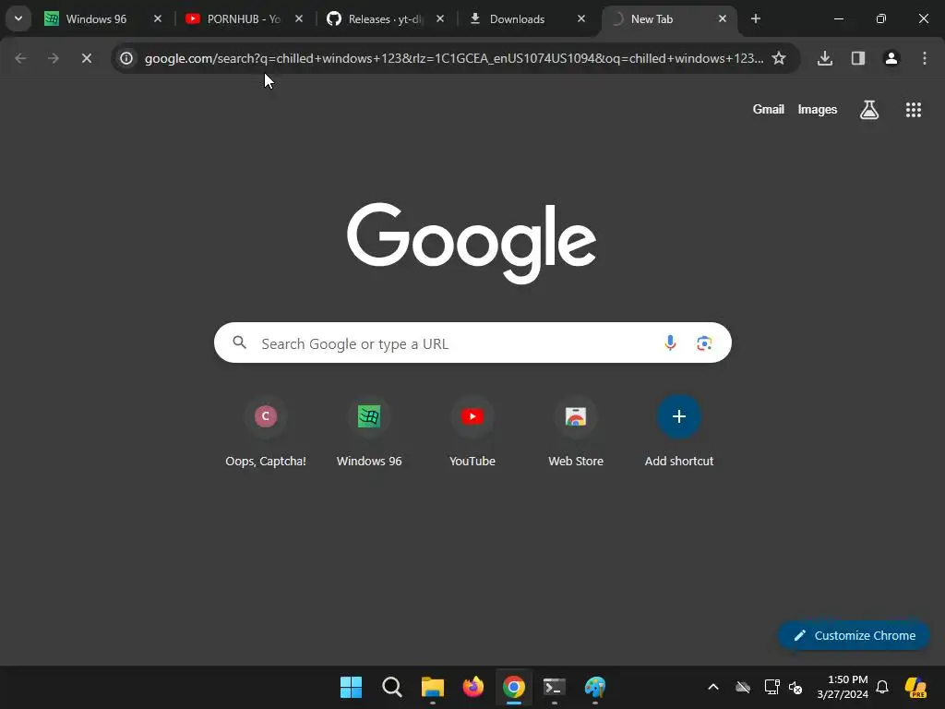The width and height of the screenshot is (945, 709).
Task: Open network status tray icon
Action: click(x=772, y=687)
